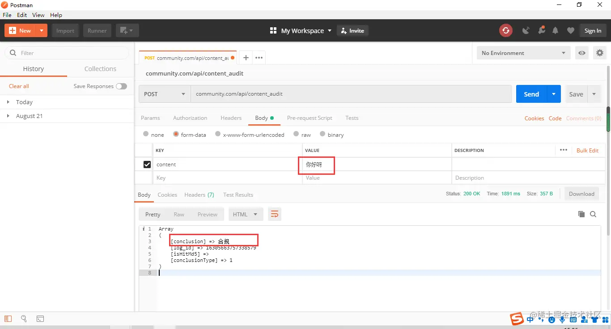Copy the response body to clipboard
611x329 pixels.
point(581,214)
